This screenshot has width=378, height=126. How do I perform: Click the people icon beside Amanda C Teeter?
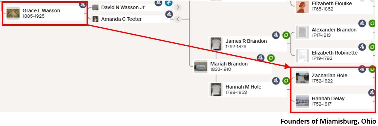point(169,14)
